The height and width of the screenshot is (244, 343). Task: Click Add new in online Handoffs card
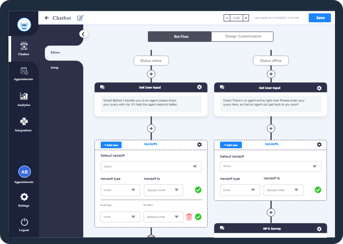point(111,145)
